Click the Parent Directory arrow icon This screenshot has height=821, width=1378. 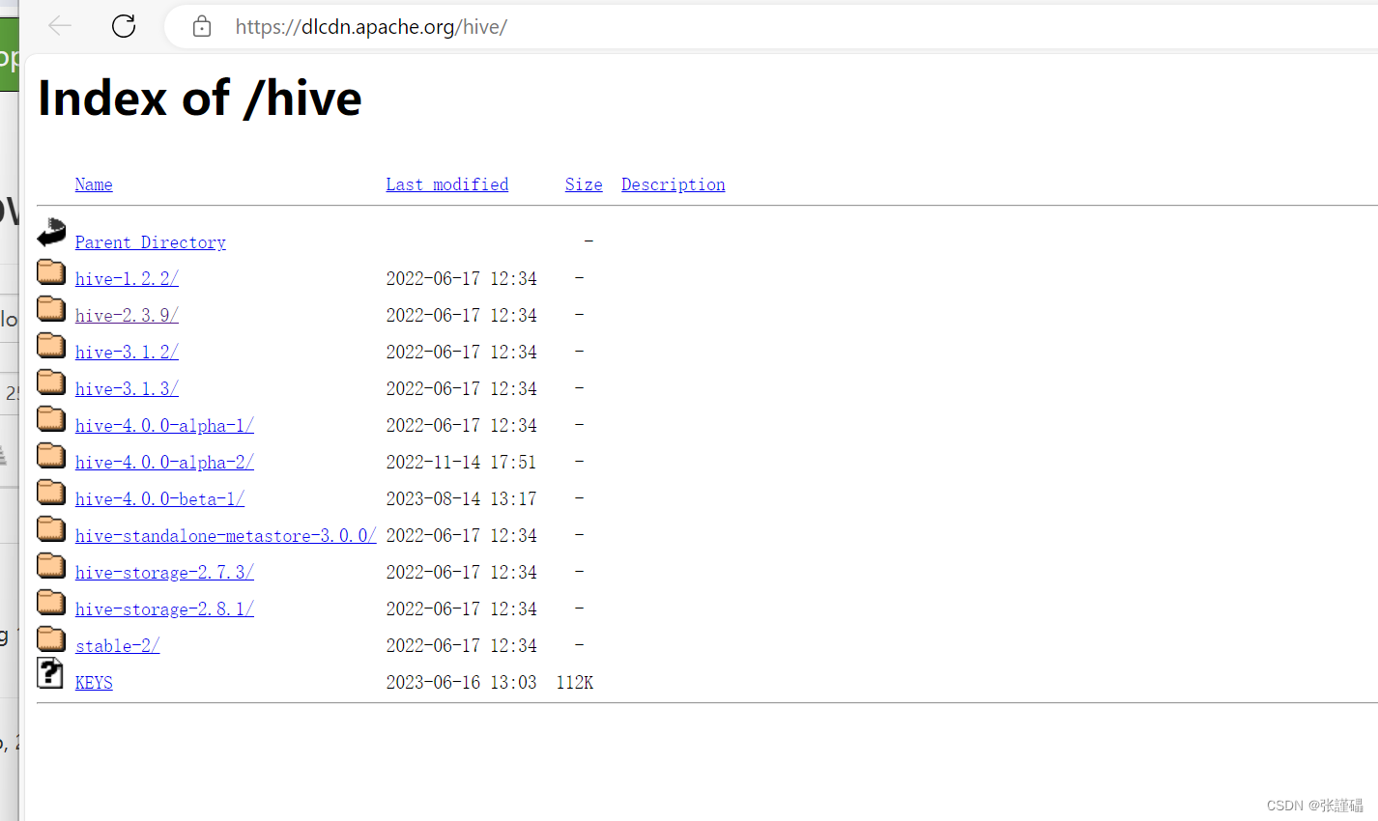[x=50, y=233]
